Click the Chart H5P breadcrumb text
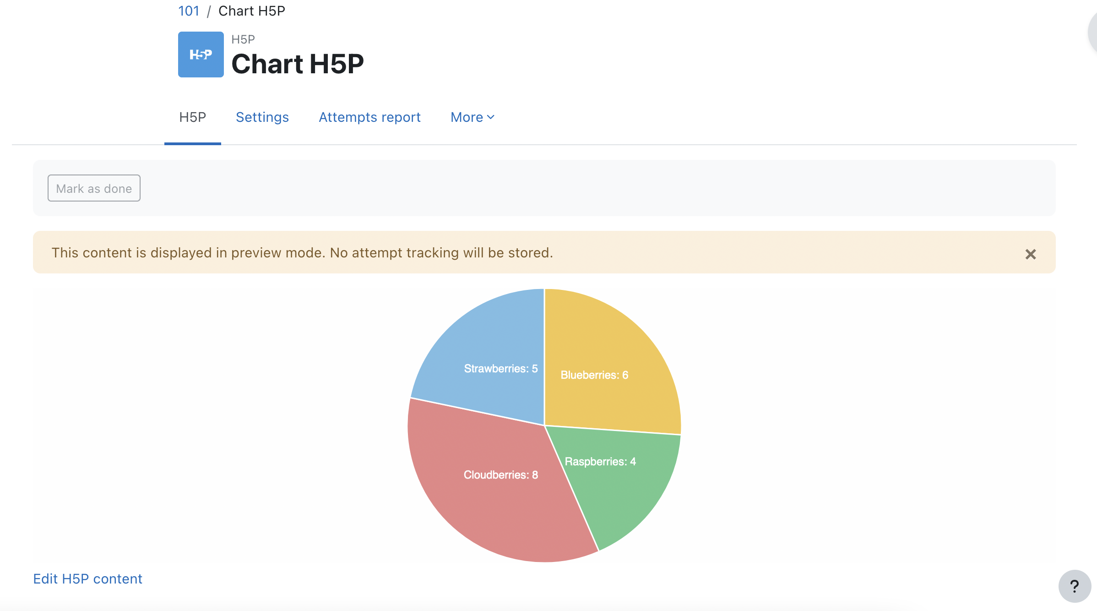 [x=252, y=11]
